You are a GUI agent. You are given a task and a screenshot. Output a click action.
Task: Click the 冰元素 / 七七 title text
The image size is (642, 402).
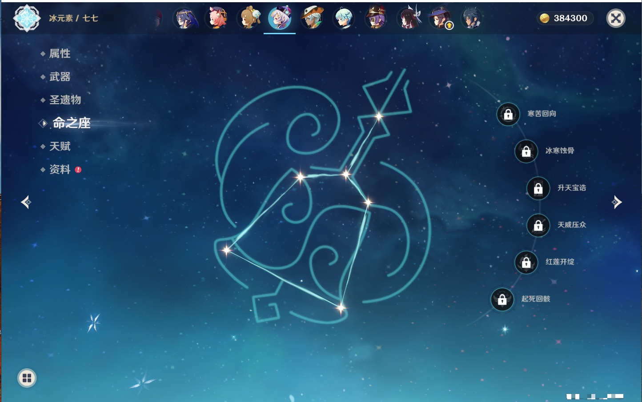73,18
